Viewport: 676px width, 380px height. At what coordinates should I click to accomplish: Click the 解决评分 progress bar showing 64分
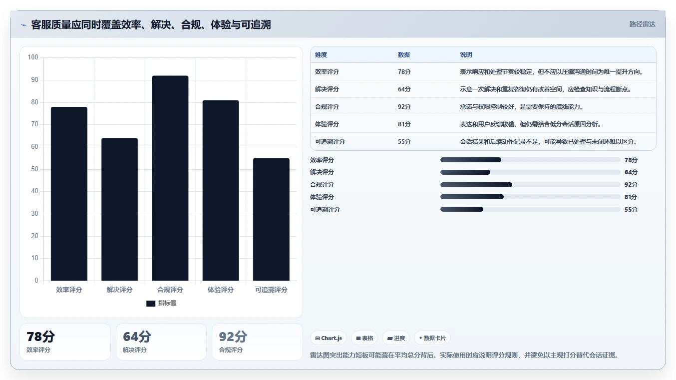[530, 172]
